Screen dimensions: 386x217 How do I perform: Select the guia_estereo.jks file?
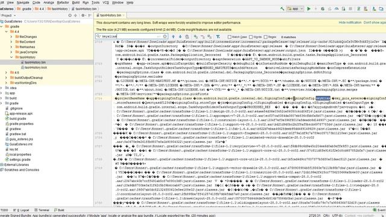coord(19,139)
